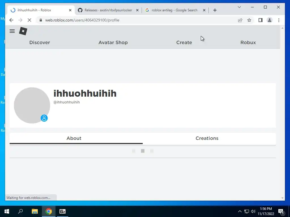The image size is (290, 217).
Task: Show hidden system tray icons
Action: [x=240, y=211]
